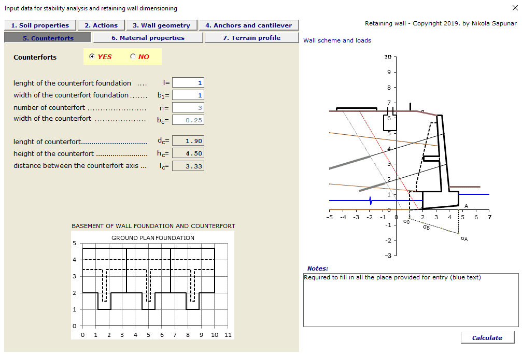Click the counterfort height hc value box
Viewport: 522px width, 354px height.
pos(188,153)
